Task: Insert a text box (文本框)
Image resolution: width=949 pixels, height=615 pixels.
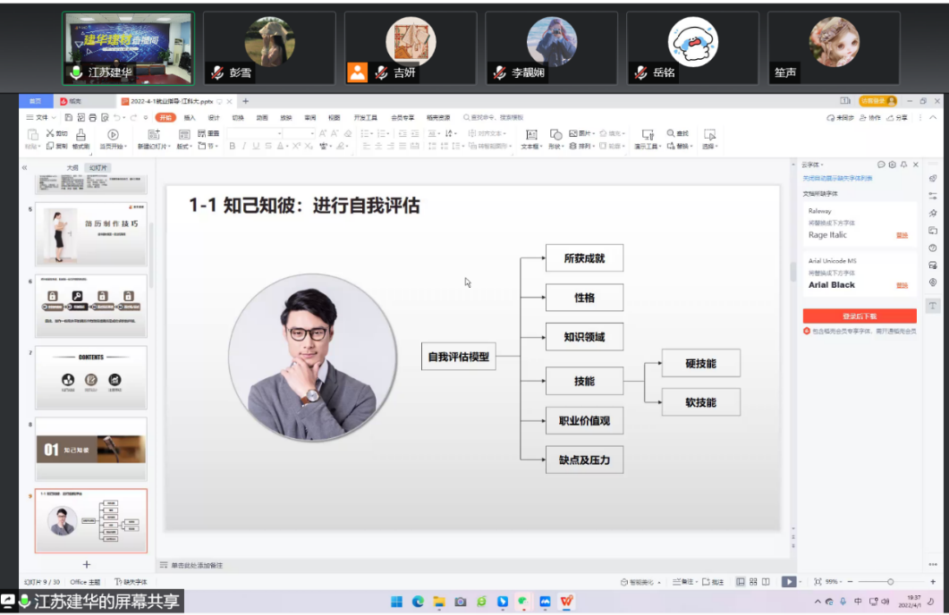Action: point(531,137)
